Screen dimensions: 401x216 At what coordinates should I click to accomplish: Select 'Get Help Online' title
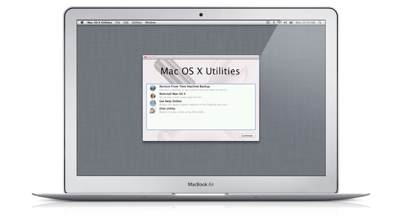pyautogui.click(x=170, y=101)
